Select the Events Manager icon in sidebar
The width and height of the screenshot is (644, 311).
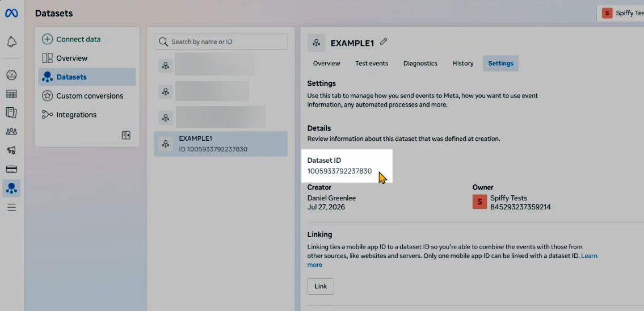tap(11, 188)
